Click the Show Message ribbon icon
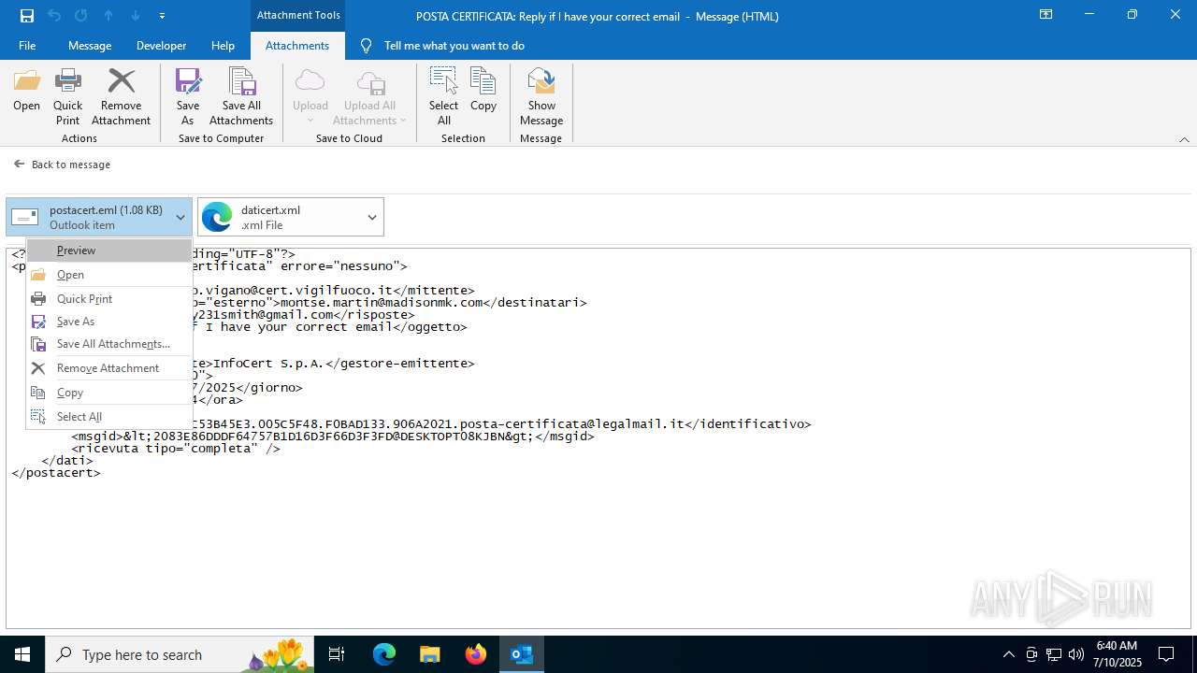 tap(541, 97)
